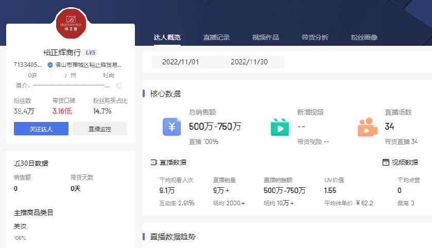Click the 直播数据 play icon

click(154, 163)
